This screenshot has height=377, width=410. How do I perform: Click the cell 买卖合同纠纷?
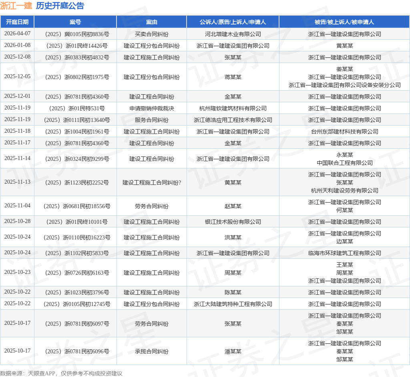click(x=152, y=34)
